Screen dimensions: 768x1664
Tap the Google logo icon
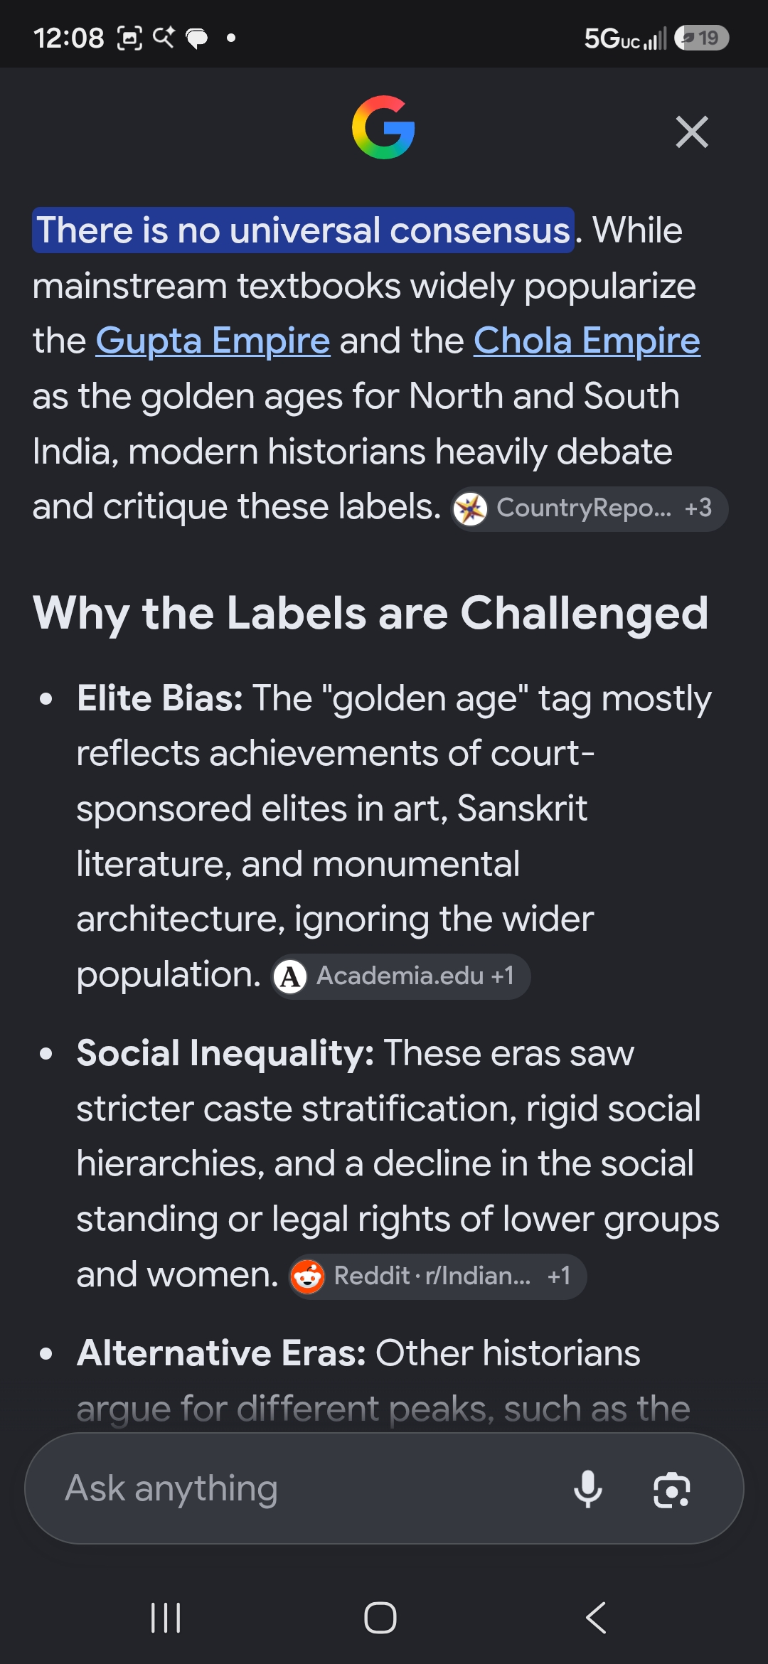383,127
